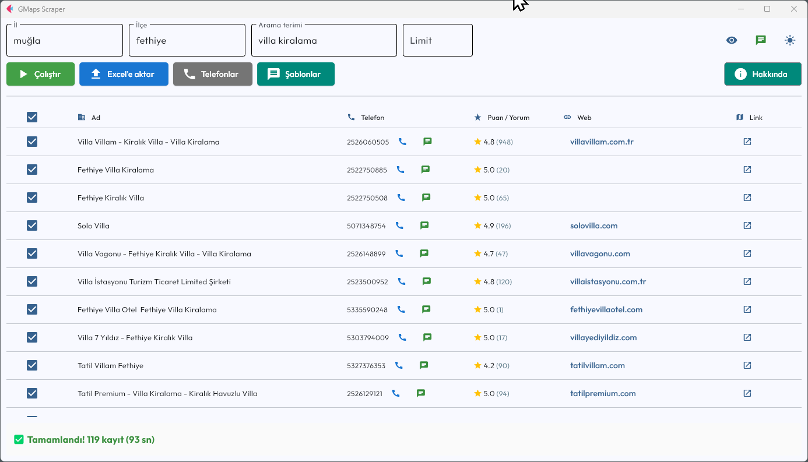
Task: Open the Telefonlar button
Action: [212, 74]
